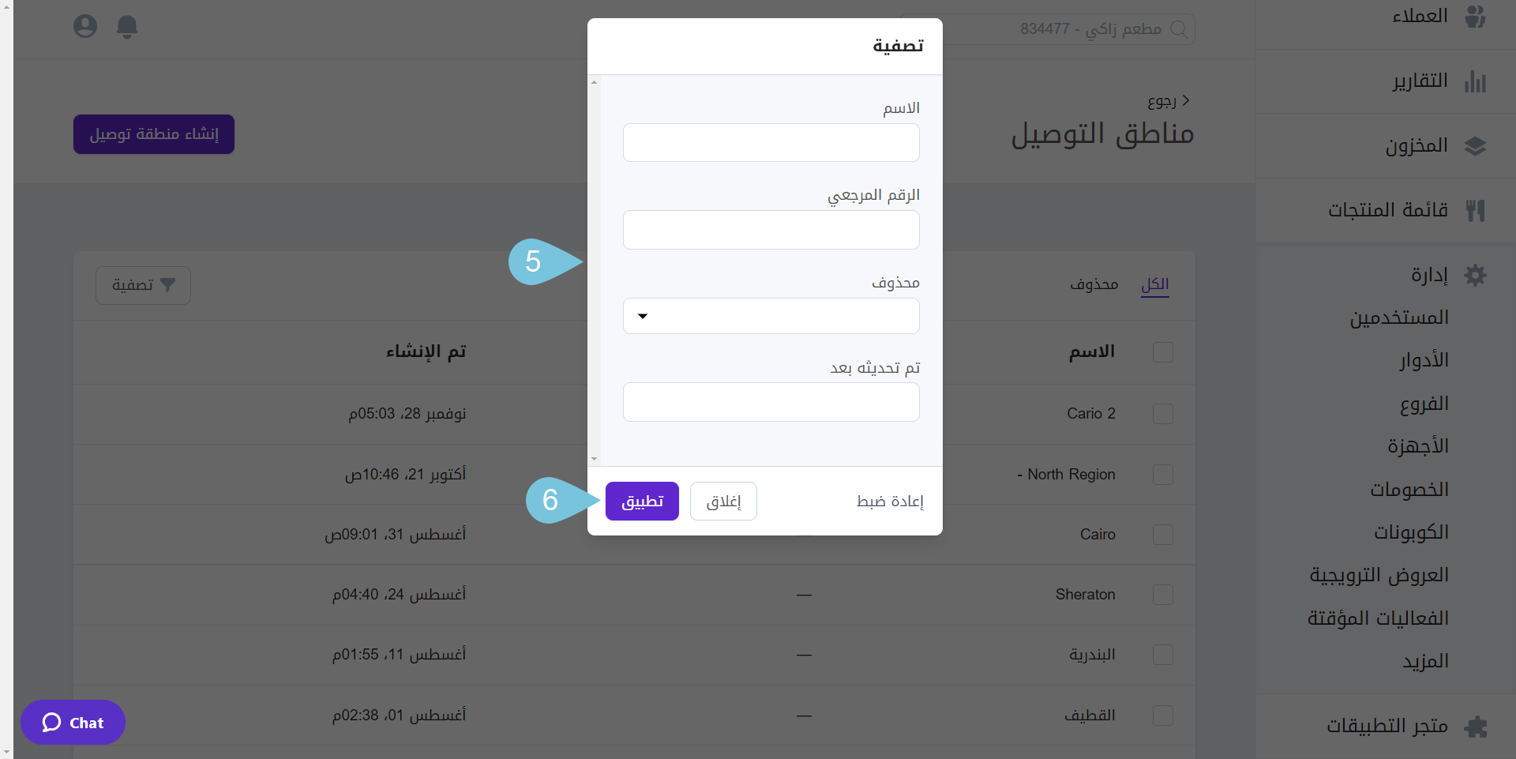
Task: Click the Close (إغلاق) button
Action: [723, 502]
